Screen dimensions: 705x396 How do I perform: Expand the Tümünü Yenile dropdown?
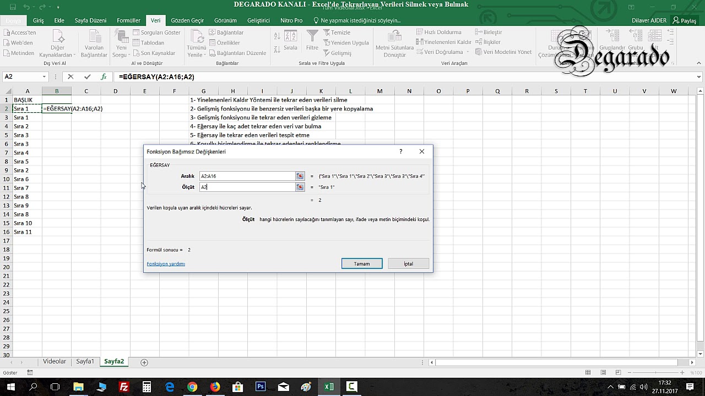pyautogui.click(x=197, y=52)
